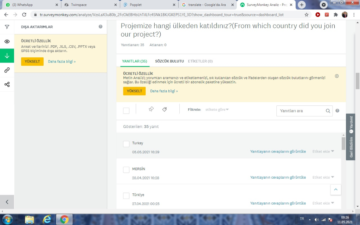Click the page vertical scrollbar thumb
This screenshot has height=225, width=360.
tap(358, 81)
